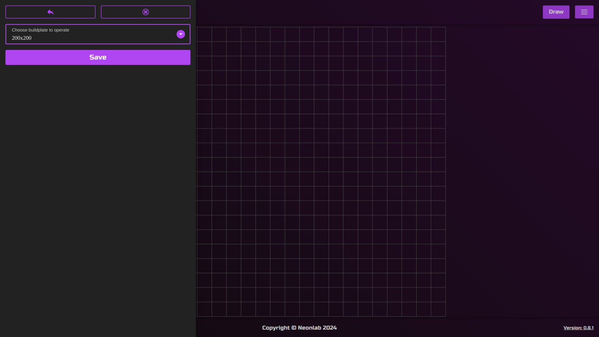Select the 200x200 buildplate field
Screen dimensions: 599x337
tap(85, 38)
